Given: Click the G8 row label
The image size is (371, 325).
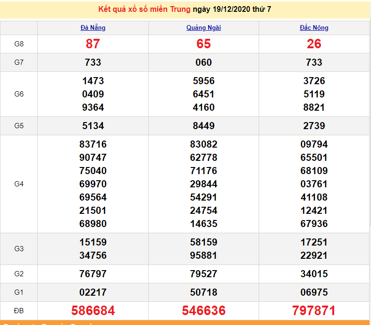Looking at the screenshot, I should point(19,44).
